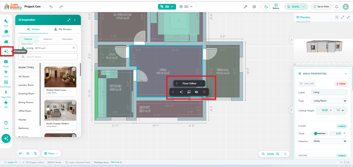The image size is (353, 167).
Task: Toggle the CEILING Visible badge
Action: (x=342, y=156)
